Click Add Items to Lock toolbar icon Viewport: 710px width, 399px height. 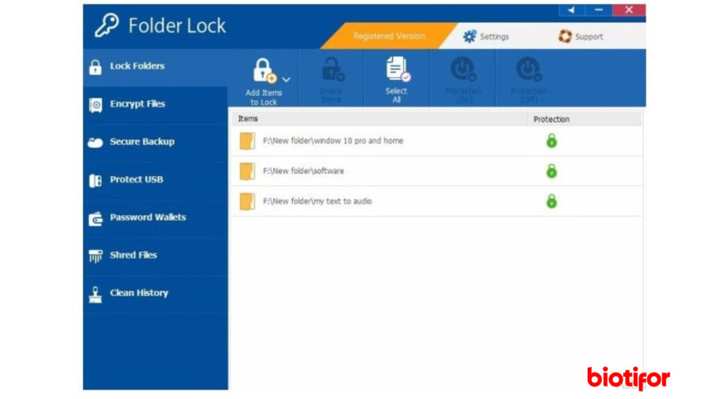point(264,71)
